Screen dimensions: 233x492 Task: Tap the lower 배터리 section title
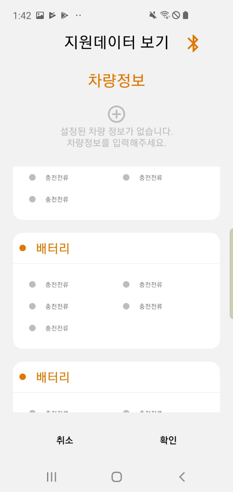[x=52, y=377]
